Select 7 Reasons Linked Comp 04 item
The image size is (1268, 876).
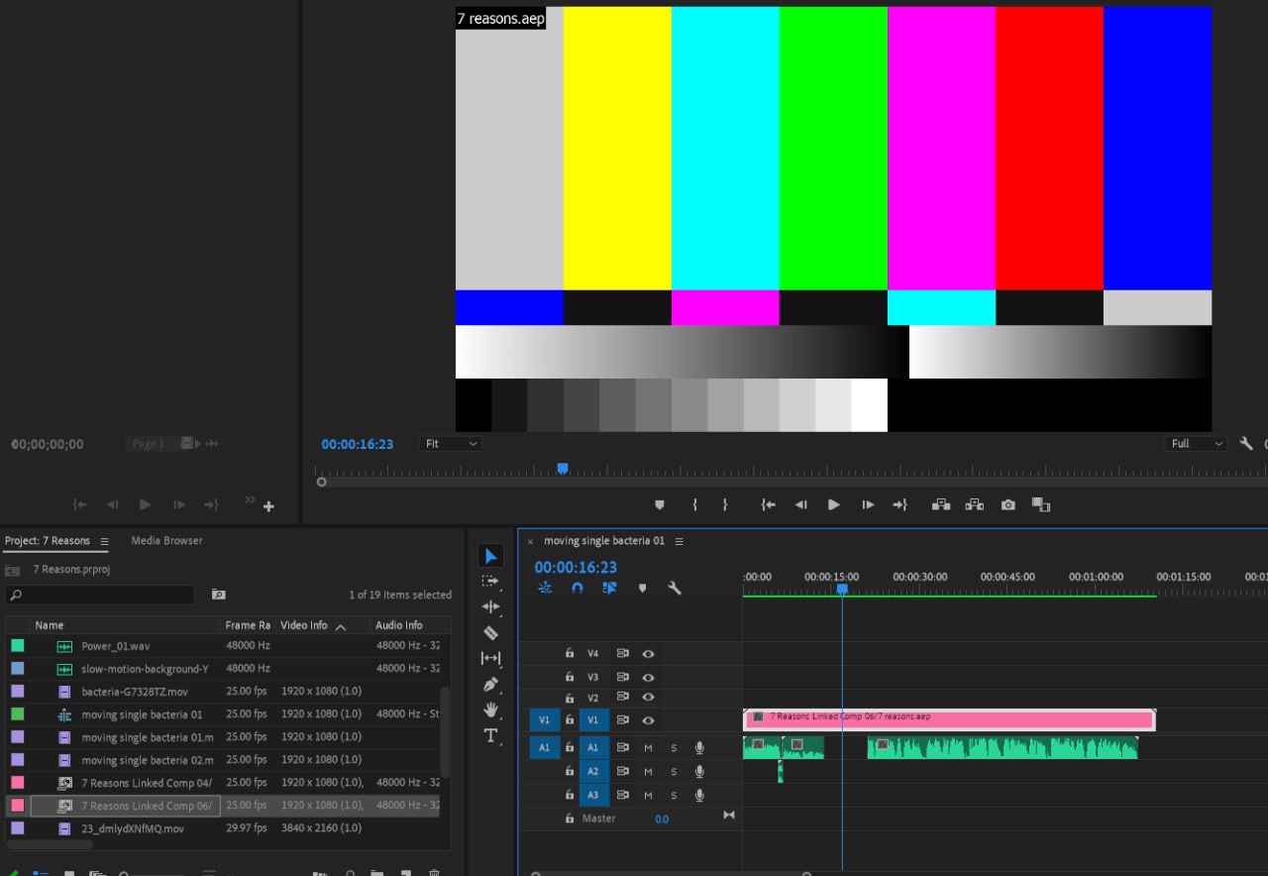point(147,783)
